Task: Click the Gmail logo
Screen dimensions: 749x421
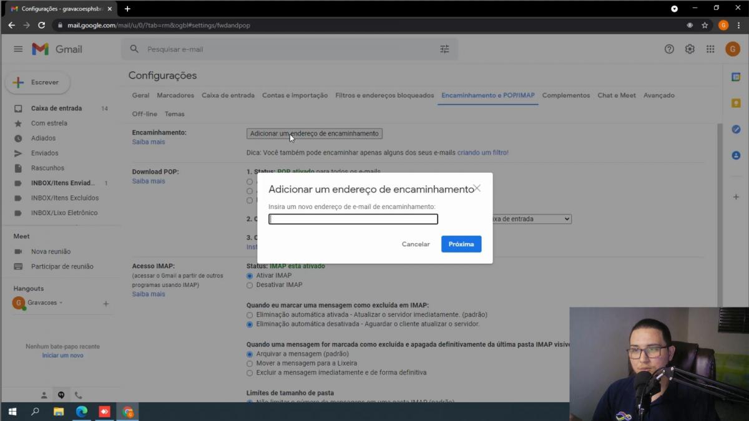Action: (57, 49)
